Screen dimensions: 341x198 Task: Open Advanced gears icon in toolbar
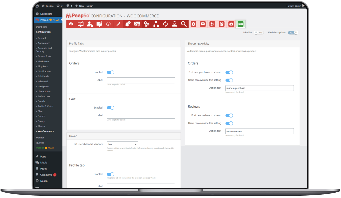(147, 24)
